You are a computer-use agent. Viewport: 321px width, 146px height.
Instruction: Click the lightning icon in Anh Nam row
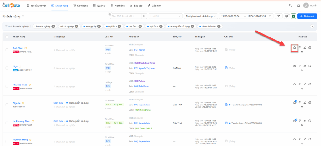pyautogui.click(x=299, y=48)
